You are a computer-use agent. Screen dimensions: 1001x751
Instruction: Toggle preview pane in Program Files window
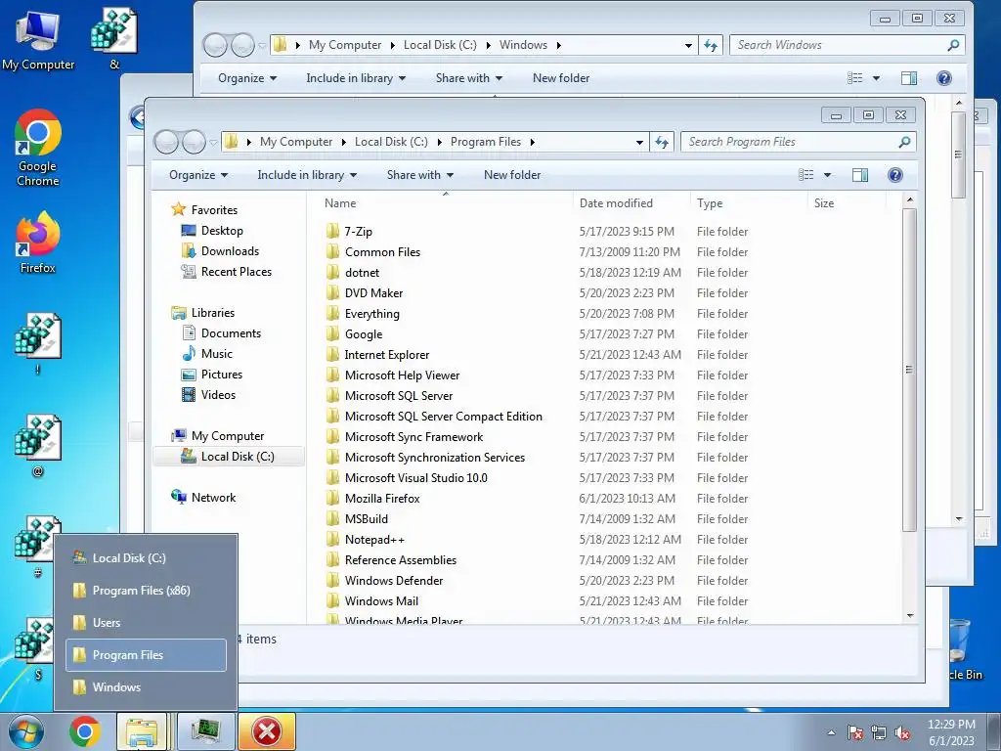[x=860, y=175]
